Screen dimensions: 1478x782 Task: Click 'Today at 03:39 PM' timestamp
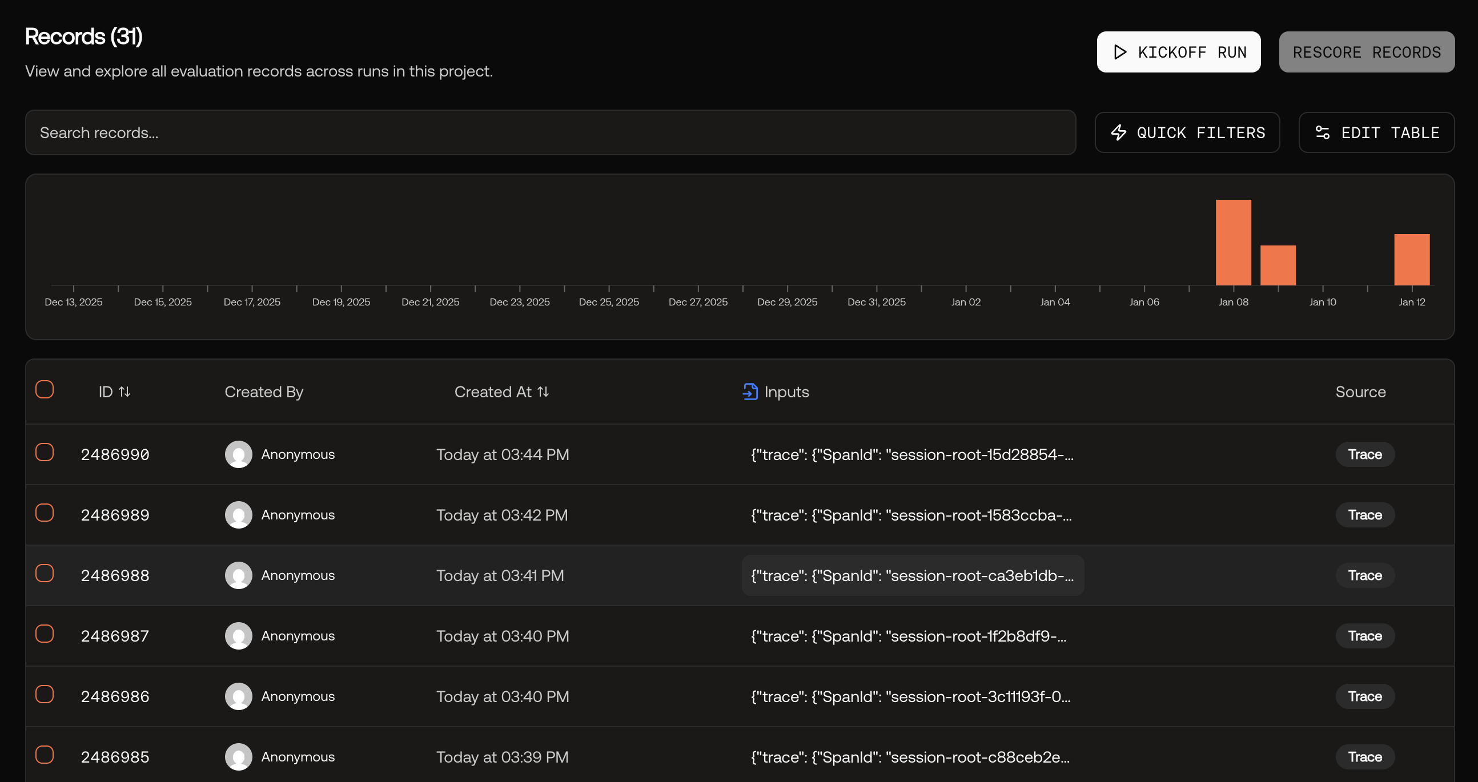point(502,757)
